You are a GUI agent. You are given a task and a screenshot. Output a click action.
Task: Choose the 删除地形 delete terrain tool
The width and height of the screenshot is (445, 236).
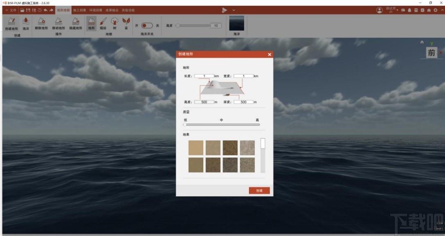[41, 24]
